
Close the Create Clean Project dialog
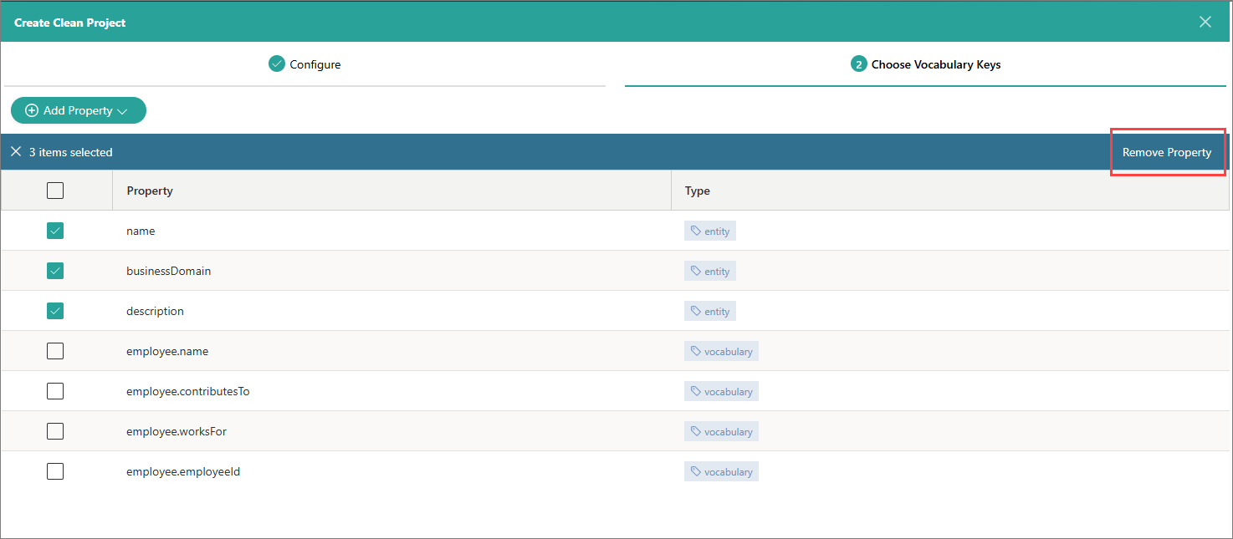point(1205,22)
